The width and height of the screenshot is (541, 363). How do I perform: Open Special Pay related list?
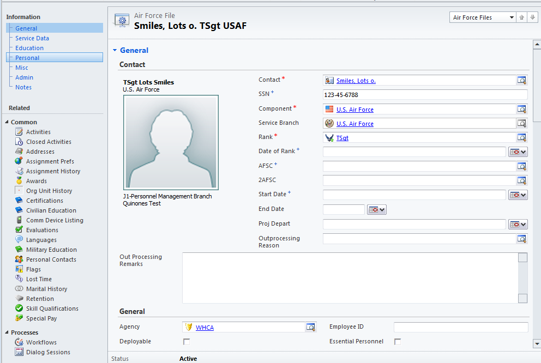(x=41, y=318)
